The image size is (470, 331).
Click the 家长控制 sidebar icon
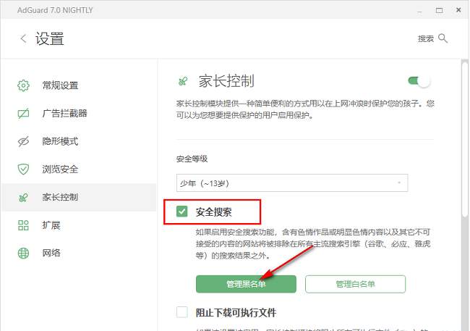23,197
